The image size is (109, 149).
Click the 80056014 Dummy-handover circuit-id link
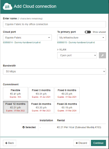22,42
